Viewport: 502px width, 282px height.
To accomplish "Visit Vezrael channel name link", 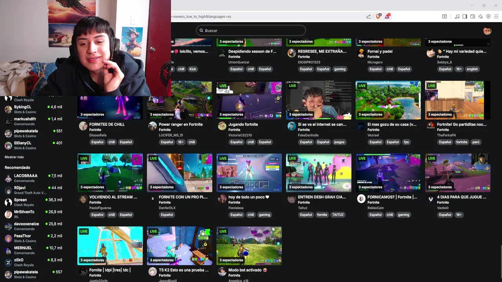I will [x=374, y=135].
